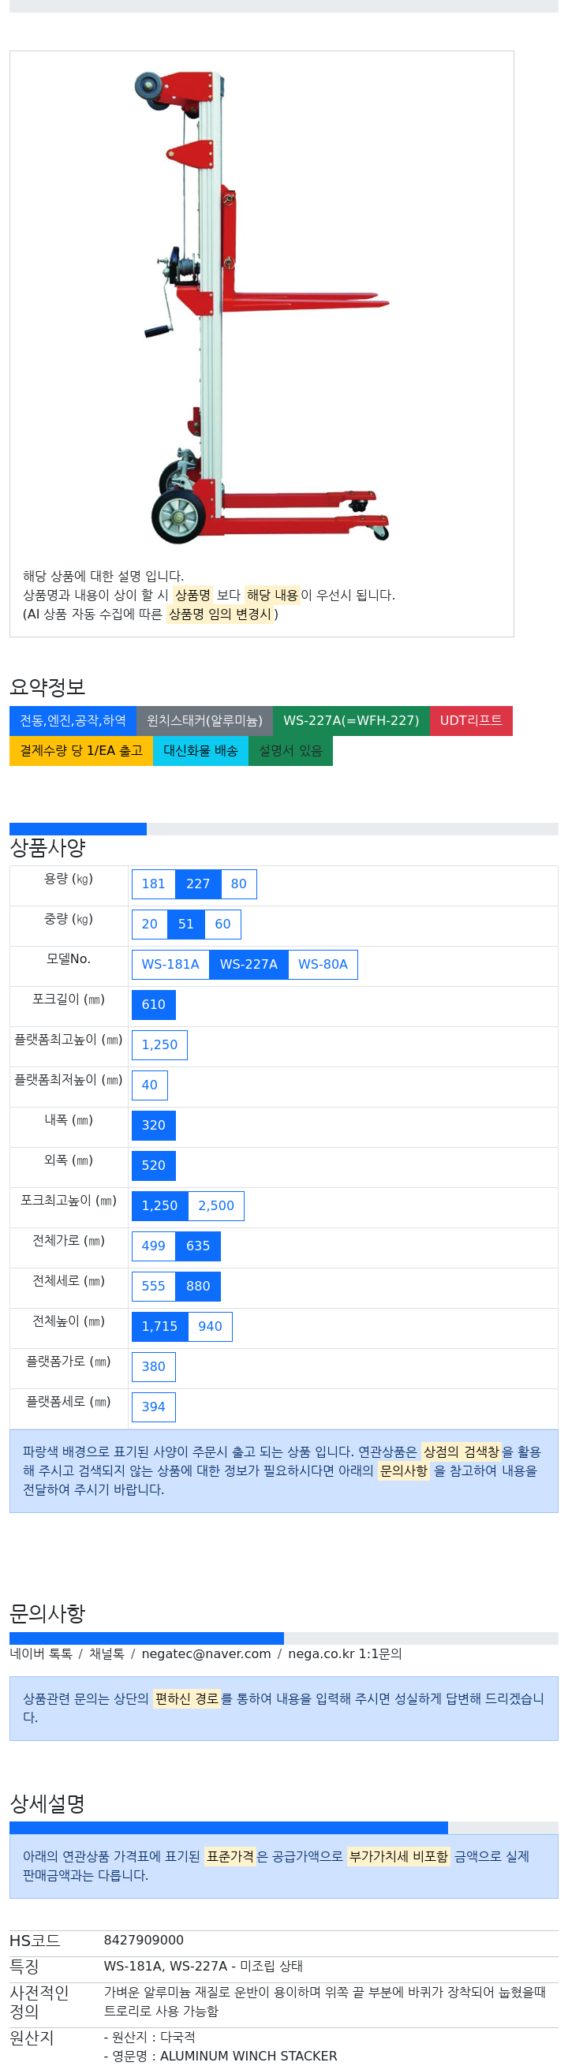Pick overall depth option 555
This screenshot has width=568, height=2066.
(x=153, y=1286)
